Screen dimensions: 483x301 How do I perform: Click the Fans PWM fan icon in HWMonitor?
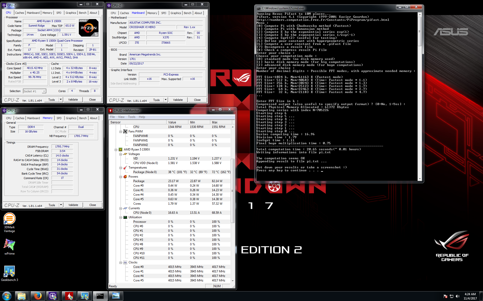pyautogui.click(x=125, y=131)
